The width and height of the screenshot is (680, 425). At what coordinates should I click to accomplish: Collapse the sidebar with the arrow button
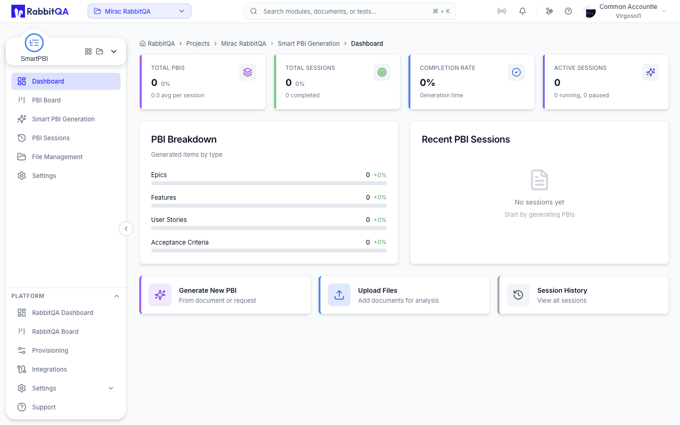tap(126, 229)
